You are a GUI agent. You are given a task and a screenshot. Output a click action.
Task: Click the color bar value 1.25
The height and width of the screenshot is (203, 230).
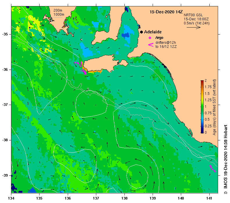coord(208,100)
